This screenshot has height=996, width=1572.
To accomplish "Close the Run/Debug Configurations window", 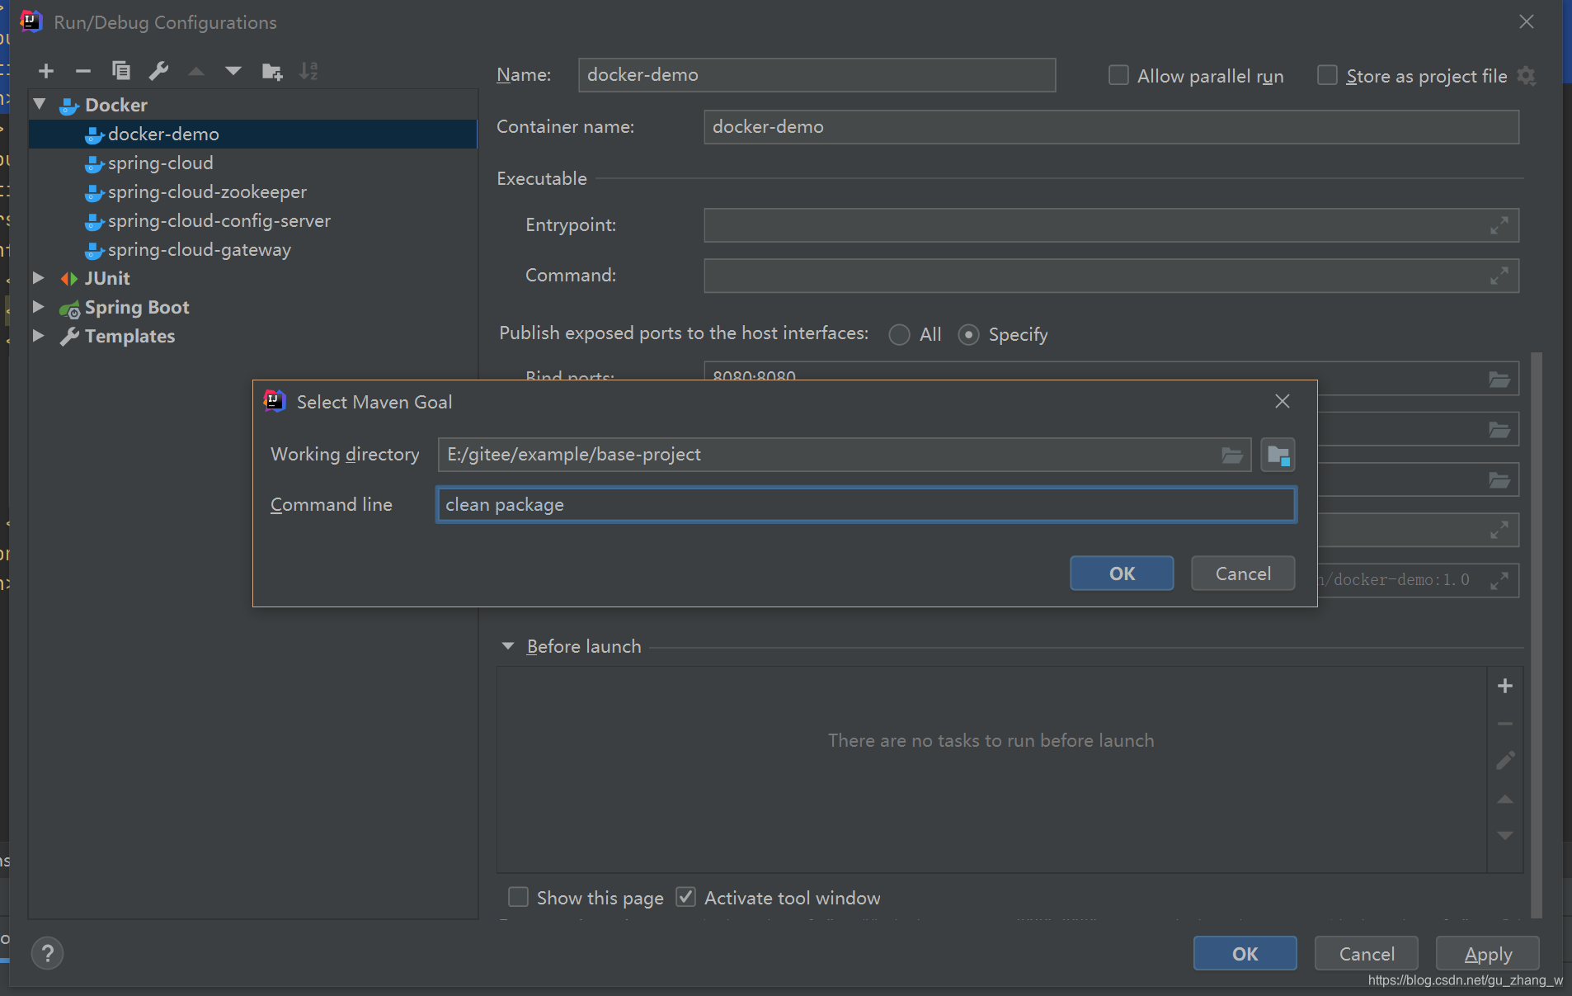I will pyautogui.click(x=1527, y=22).
